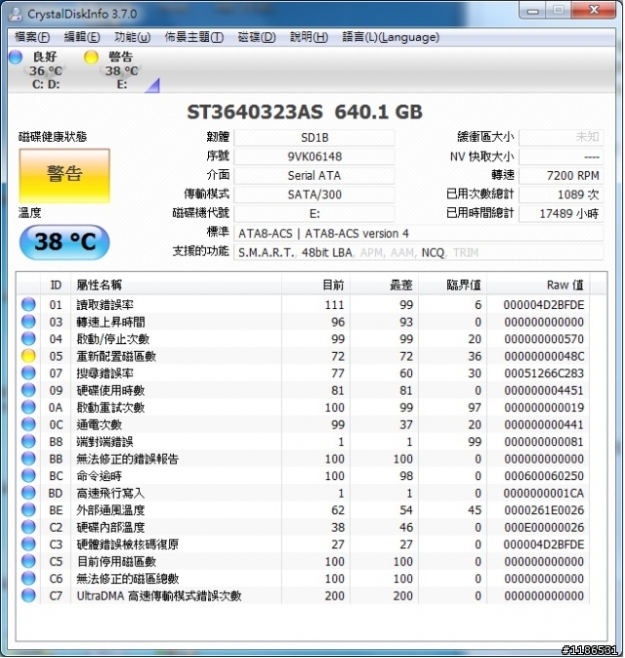Click the CrystalDiskInfo title bar app icon
Image resolution: width=625 pixels, height=658 pixels.
[16, 14]
